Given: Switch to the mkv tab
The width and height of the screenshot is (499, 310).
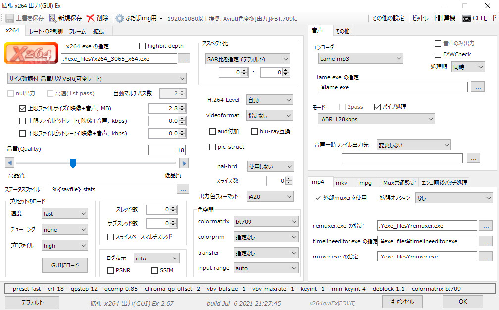Looking at the screenshot, I should 341,182.
